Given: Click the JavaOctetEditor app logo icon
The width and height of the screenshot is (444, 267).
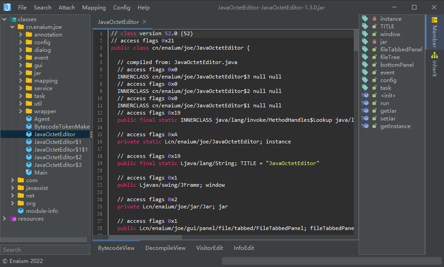Looking at the screenshot, I should 7,7.
